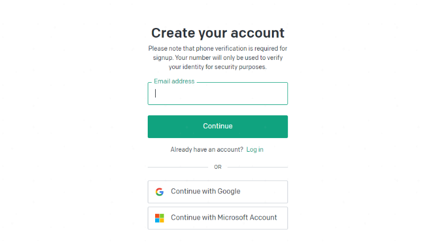The width and height of the screenshot is (438, 251).
Task: Click "signup" line of the notice text
Action: point(218,58)
